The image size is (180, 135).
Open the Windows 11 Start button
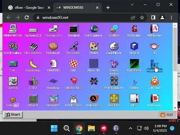(54, 128)
